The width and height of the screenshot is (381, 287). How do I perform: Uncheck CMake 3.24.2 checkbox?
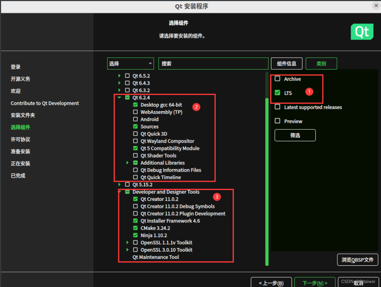(x=135, y=228)
